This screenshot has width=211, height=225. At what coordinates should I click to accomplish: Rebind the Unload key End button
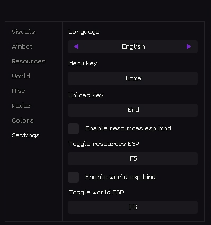[133, 110]
